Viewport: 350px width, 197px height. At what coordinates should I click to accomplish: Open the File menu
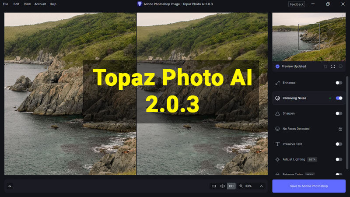click(5, 4)
